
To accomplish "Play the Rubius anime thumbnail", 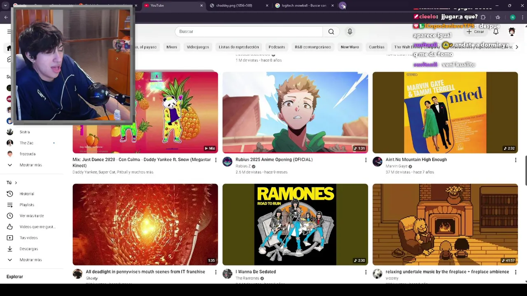I will coord(295,113).
